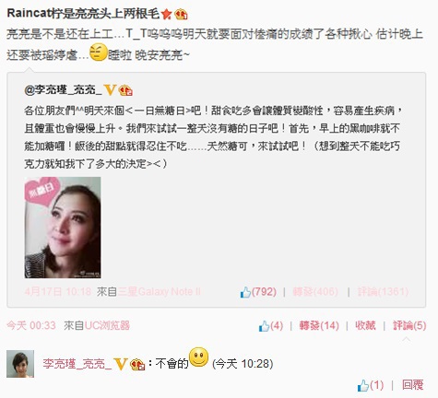The image size is (438, 398).
Task: Open the @李亮瑾_亮亮_ mention in the reposted post
Action: click(x=63, y=90)
